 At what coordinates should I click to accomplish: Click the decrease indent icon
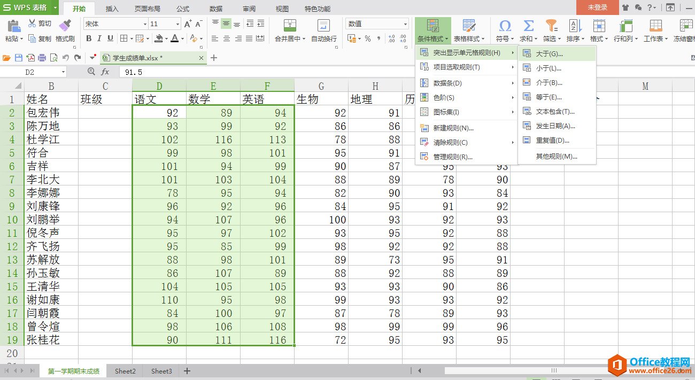pos(250,24)
